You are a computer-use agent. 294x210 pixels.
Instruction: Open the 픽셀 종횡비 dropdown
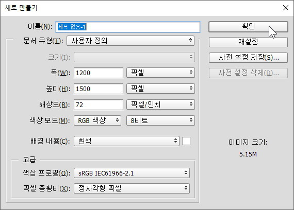[132, 188]
